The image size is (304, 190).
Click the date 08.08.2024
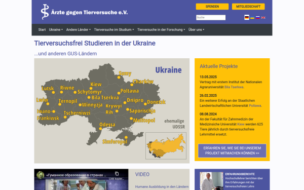click(x=208, y=114)
